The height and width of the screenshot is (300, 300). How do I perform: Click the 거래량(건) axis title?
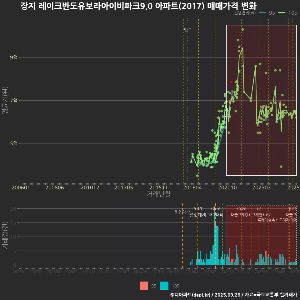(5, 235)
